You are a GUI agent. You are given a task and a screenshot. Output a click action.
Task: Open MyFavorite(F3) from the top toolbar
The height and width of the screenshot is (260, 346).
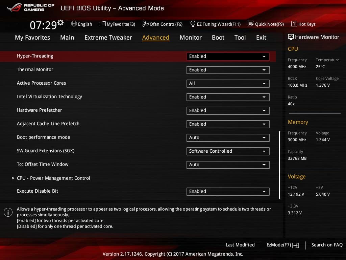[x=103, y=24]
